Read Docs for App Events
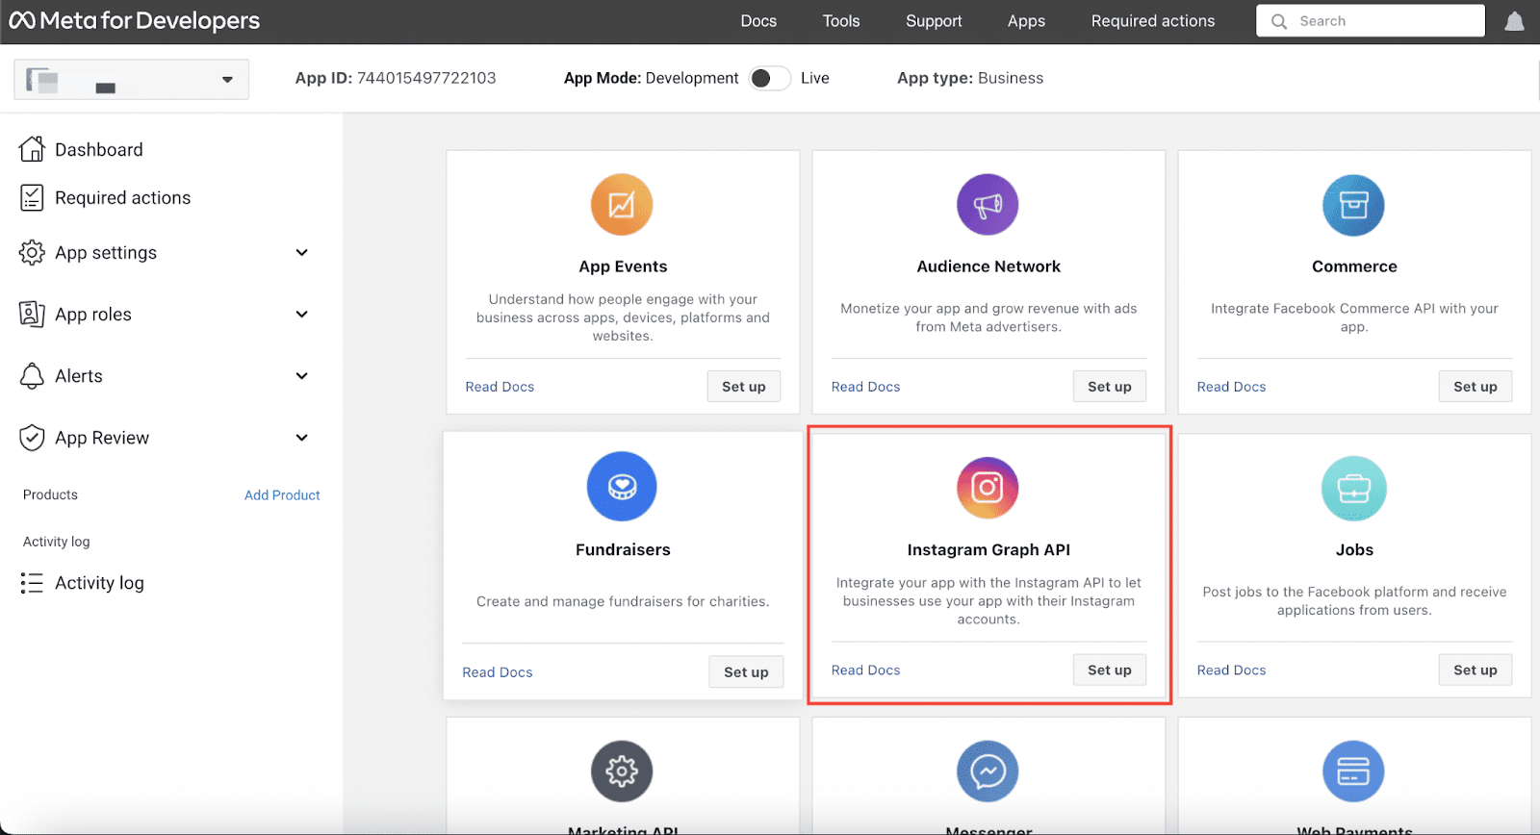Image resolution: width=1540 pixels, height=835 pixels. (500, 387)
